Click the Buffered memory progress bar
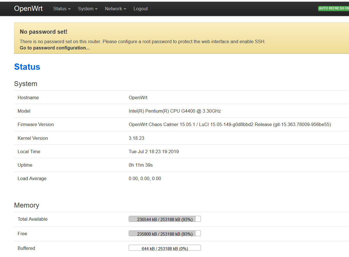Viewport: 349px width, 257px height. click(165, 248)
